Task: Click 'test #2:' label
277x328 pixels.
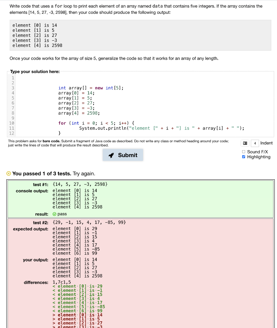Action: (x=41, y=223)
